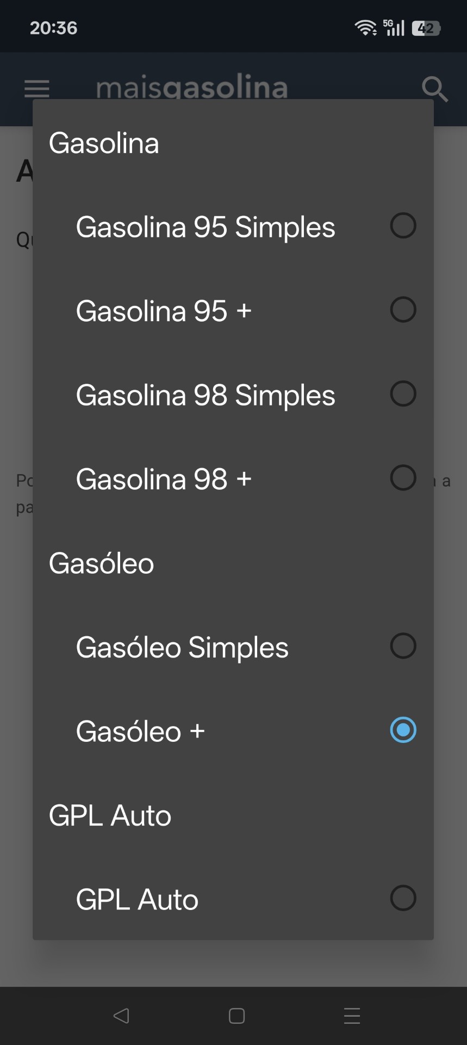Tap the 5G signal strength icon
This screenshot has width=467, height=1045.
(x=394, y=28)
